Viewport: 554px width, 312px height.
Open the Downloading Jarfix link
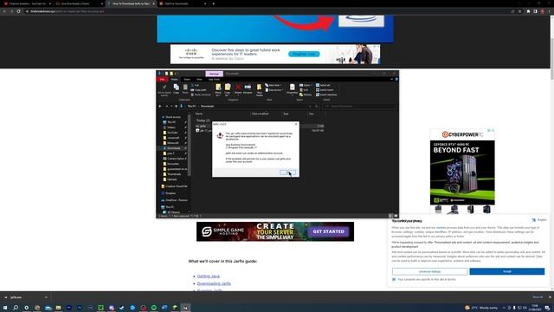(x=214, y=283)
